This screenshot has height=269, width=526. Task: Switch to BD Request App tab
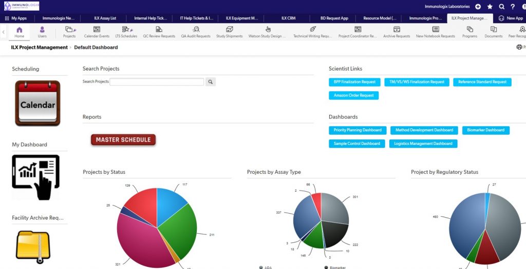334,18
